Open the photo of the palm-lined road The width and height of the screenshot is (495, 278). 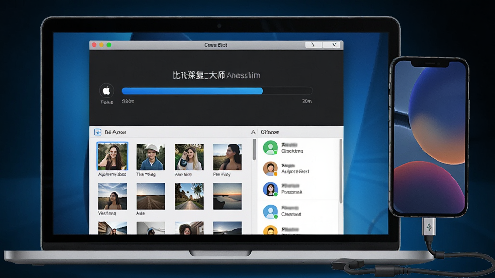189,196
